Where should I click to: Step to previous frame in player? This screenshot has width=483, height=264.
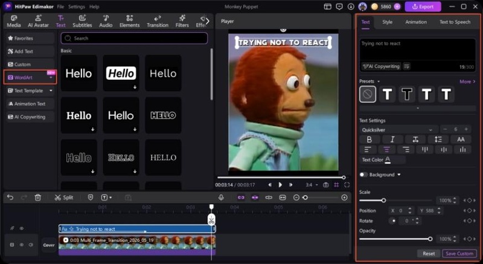click(x=270, y=185)
